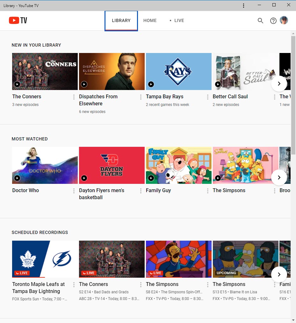Open the search magnifier icon
The height and width of the screenshot is (323, 296).
[x=260, y=21]
